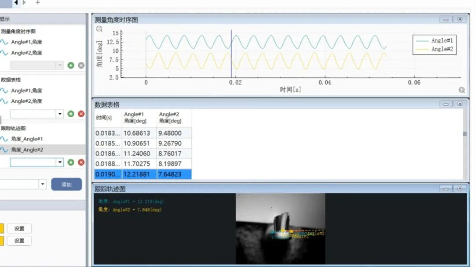Open the dropdown under 数据表格 list

[60, 114]
